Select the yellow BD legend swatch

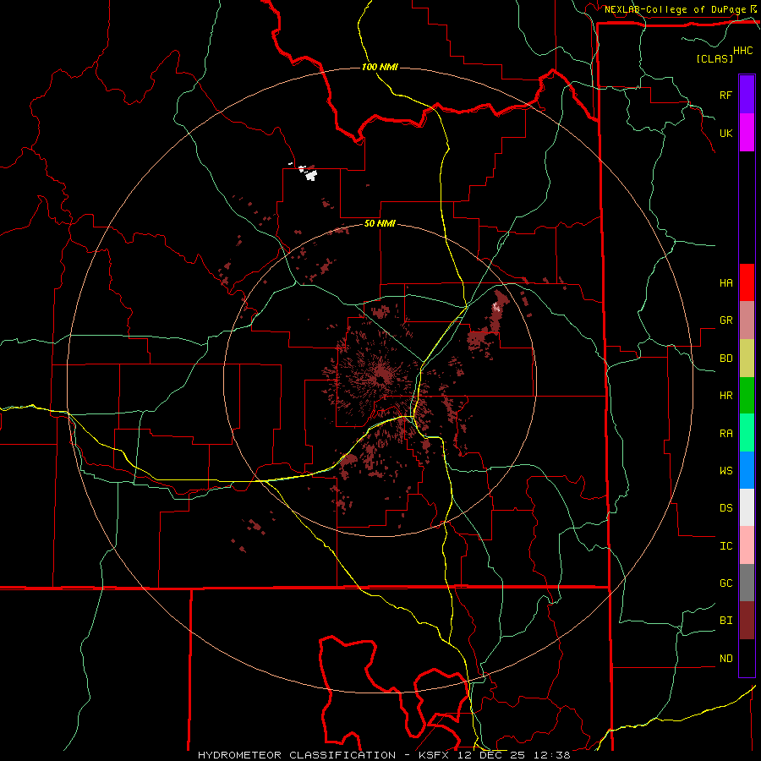[x=747, y=359]
